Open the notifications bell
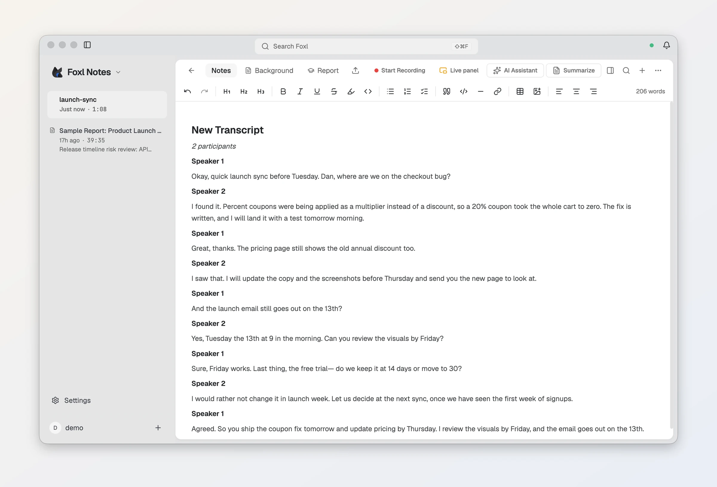 tap(667, 45)
